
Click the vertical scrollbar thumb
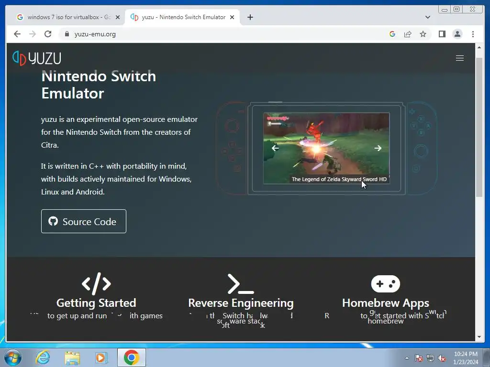[x=479, y=127]
